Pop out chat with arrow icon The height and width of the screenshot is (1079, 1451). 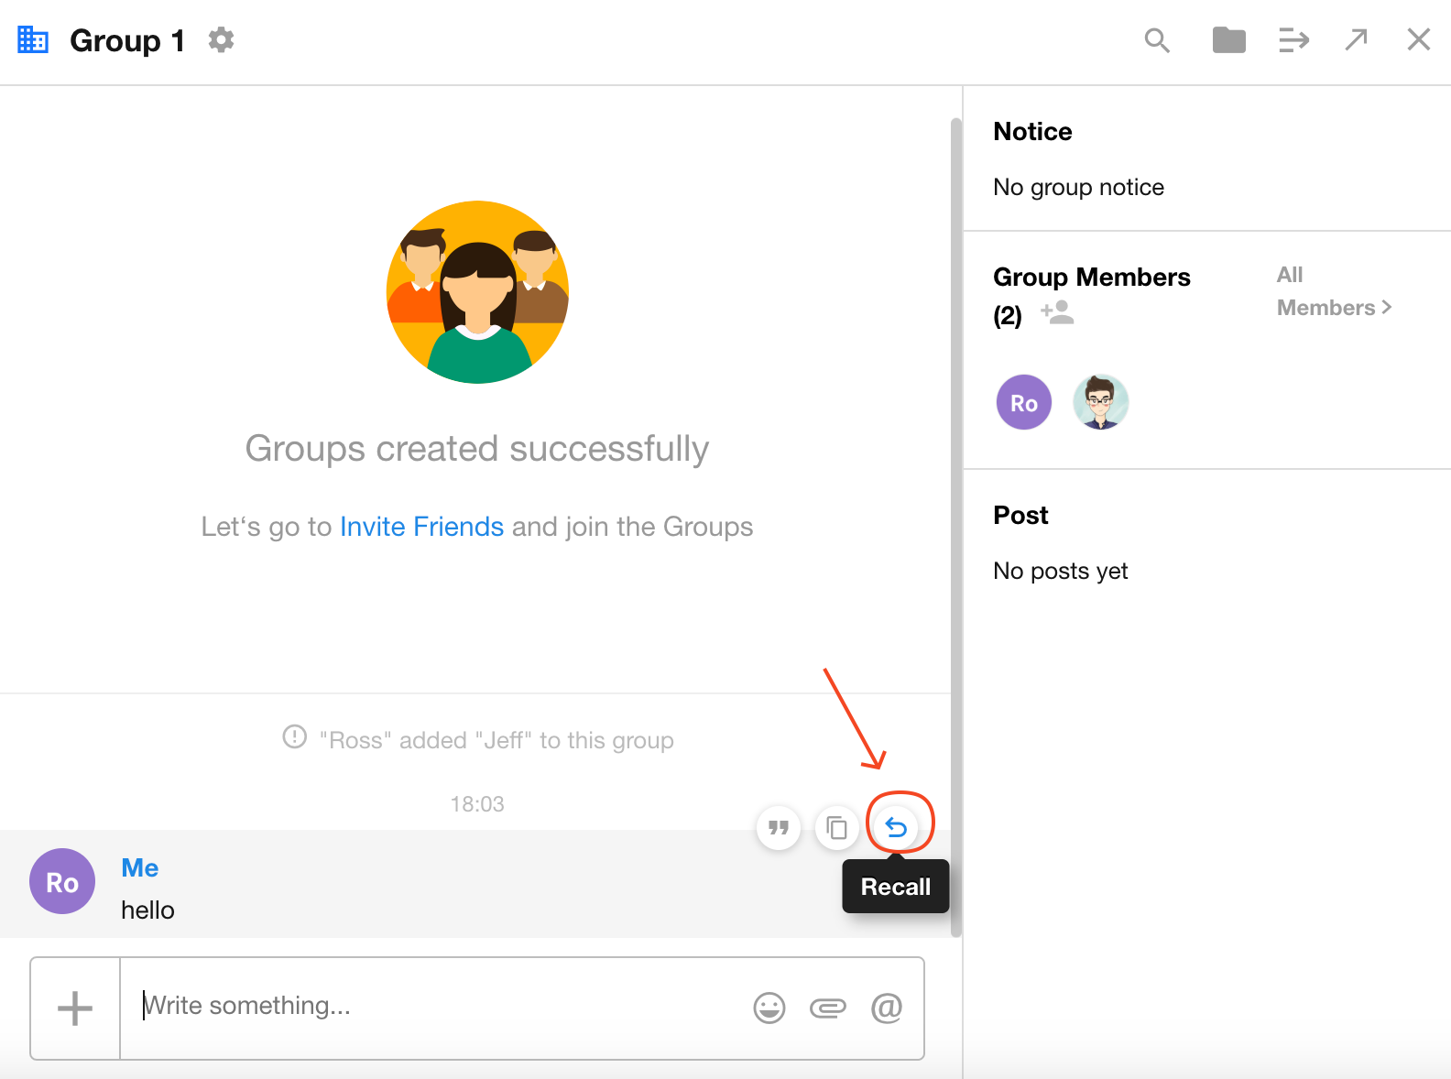coord(1356,39)
